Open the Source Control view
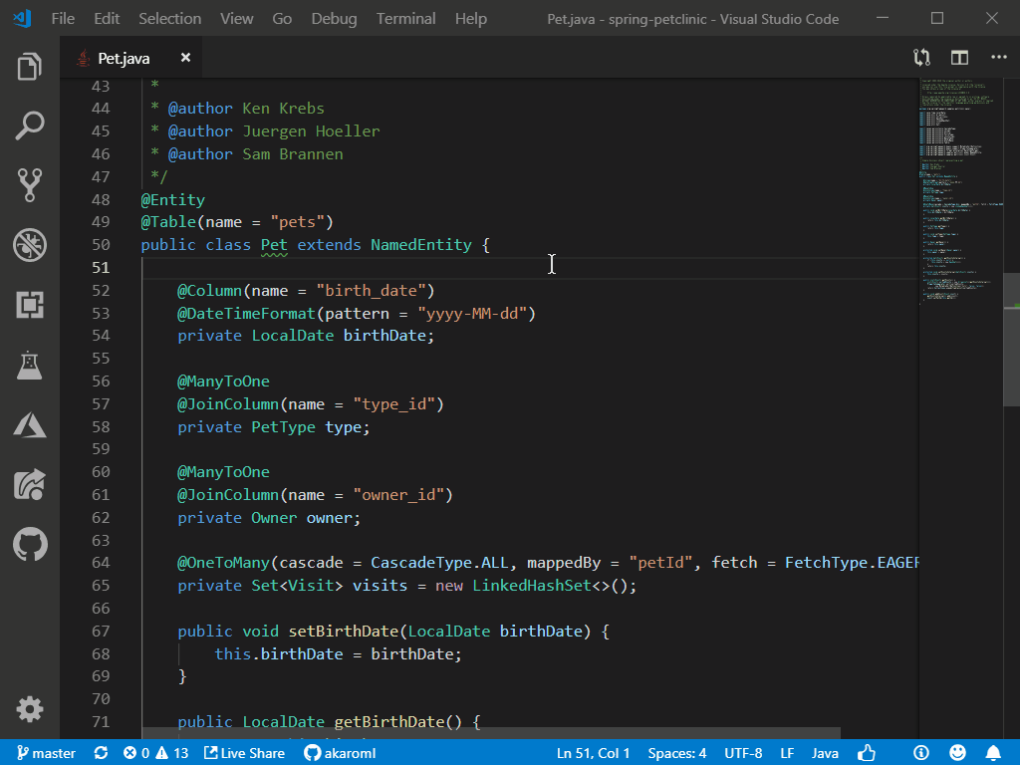 click(30, 185)
